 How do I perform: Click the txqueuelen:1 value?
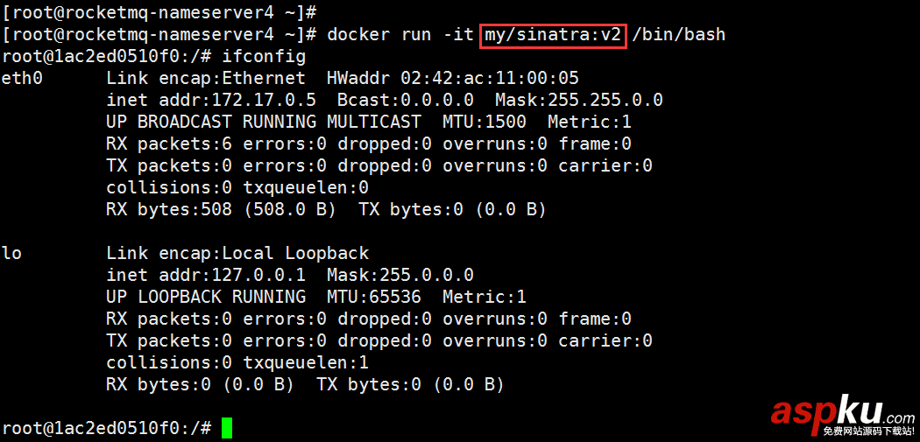click(x=305, y=362)
